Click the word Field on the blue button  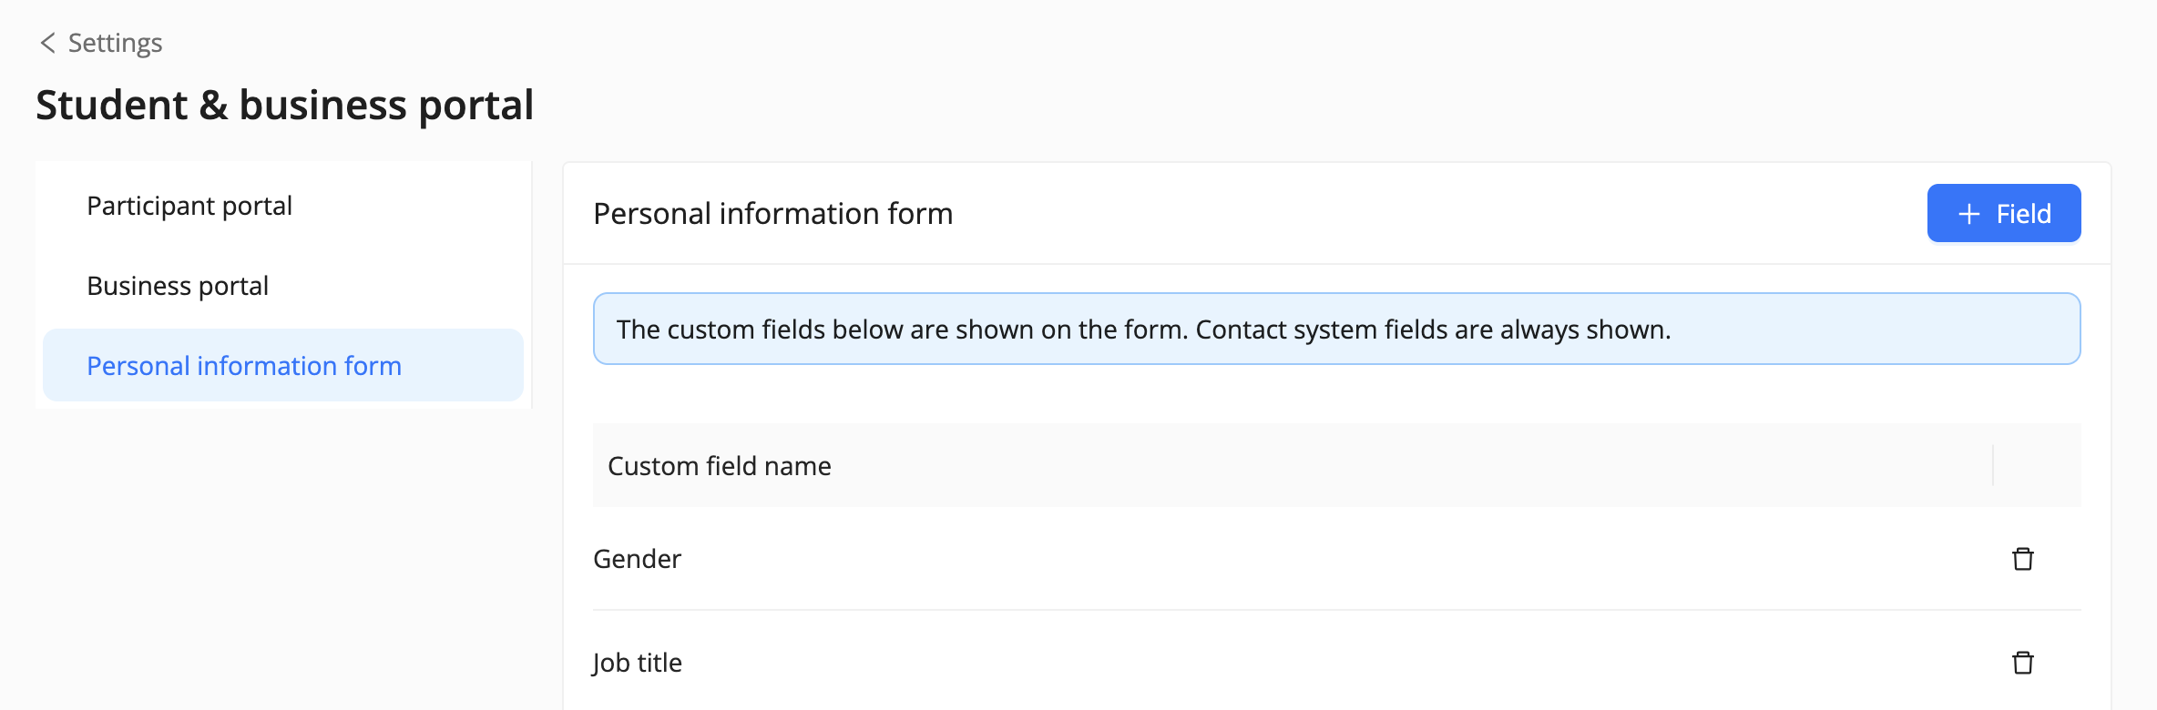tap(2023, 214)
